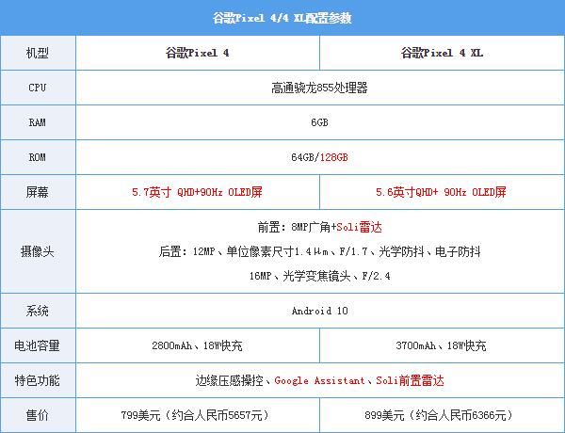
Task: Select the '特色功能' row label
Action: click(x=37, y=380)
